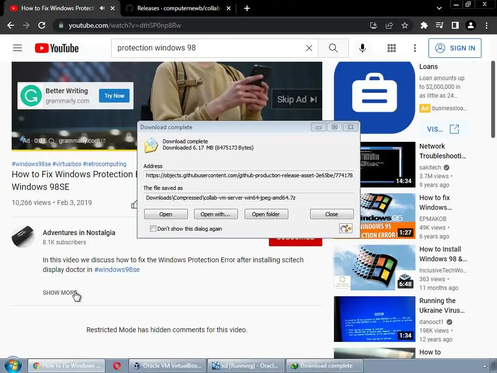Open the YouTube apps grid icon

point(392,48)
